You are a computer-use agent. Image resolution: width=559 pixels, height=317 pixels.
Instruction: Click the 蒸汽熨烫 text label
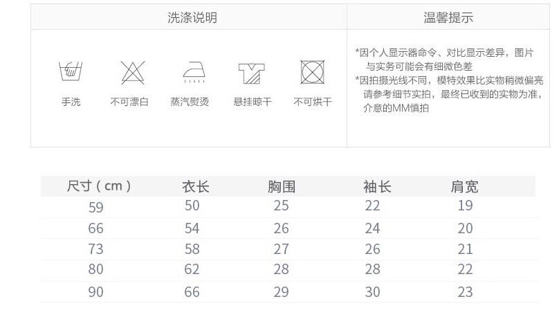coord(190,102)
